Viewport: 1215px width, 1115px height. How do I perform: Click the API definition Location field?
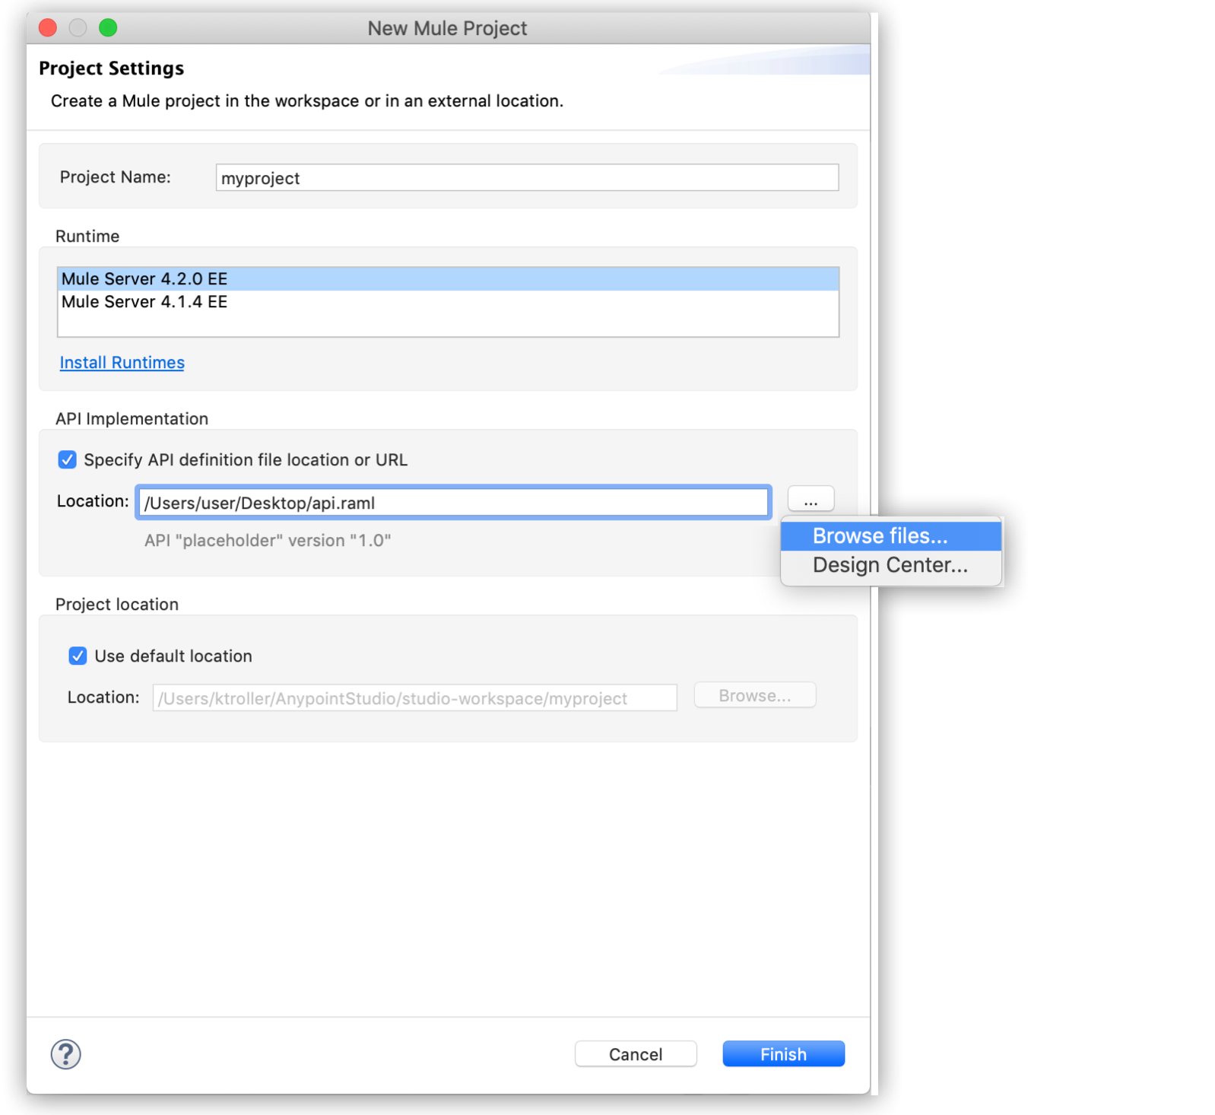pos(453,503)
